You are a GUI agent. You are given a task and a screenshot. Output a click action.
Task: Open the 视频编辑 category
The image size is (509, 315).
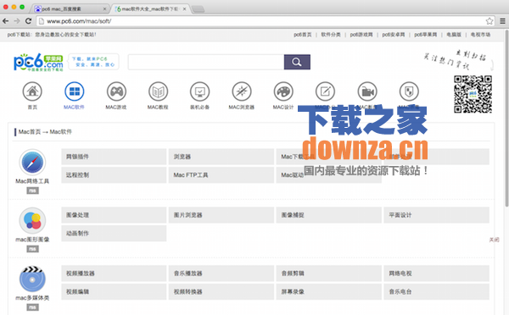pyautogui.click(x=114, y=291)
